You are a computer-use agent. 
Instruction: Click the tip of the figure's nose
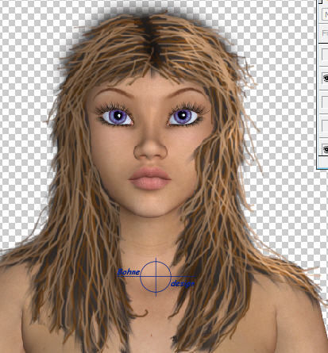pyautogui.click(x=150, y=151)
